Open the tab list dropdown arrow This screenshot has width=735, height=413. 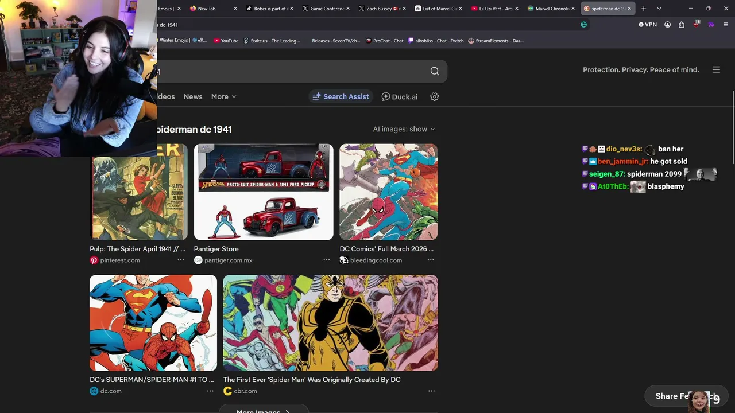tap(659, 9)
